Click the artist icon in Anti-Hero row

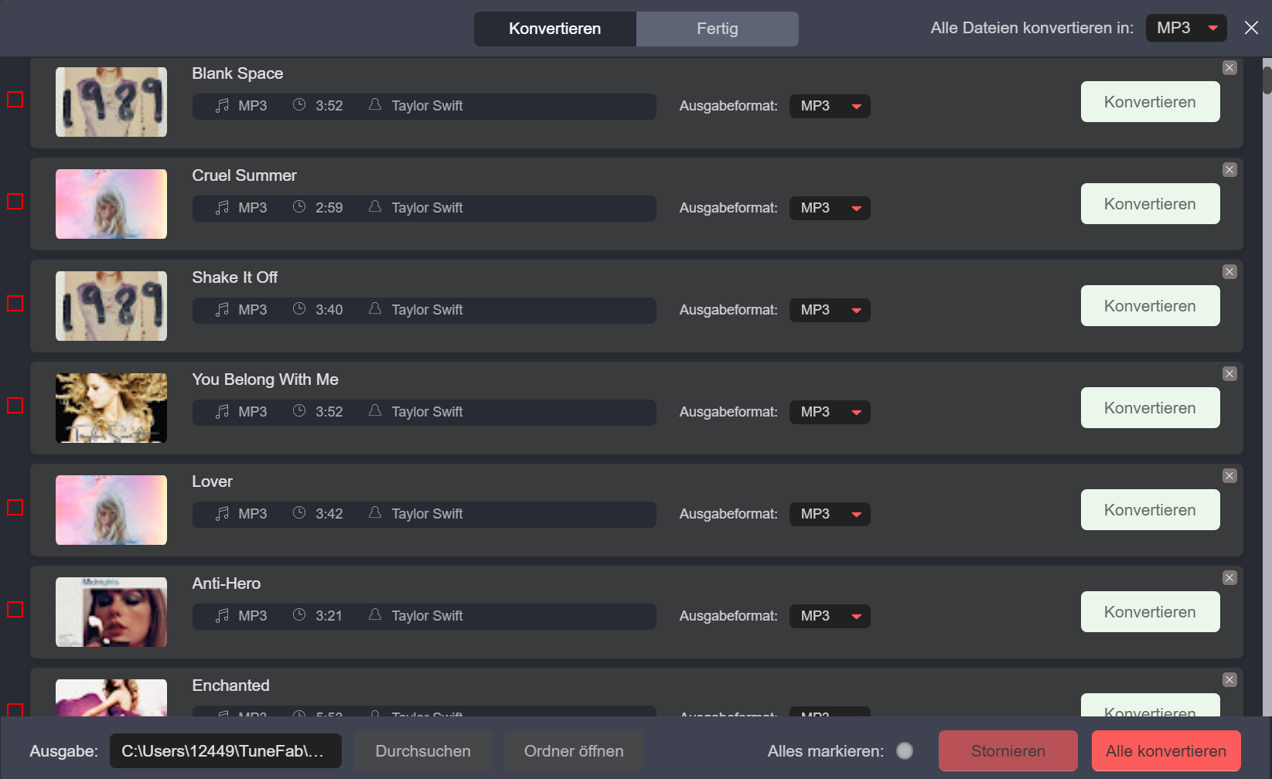pos(375,614)
